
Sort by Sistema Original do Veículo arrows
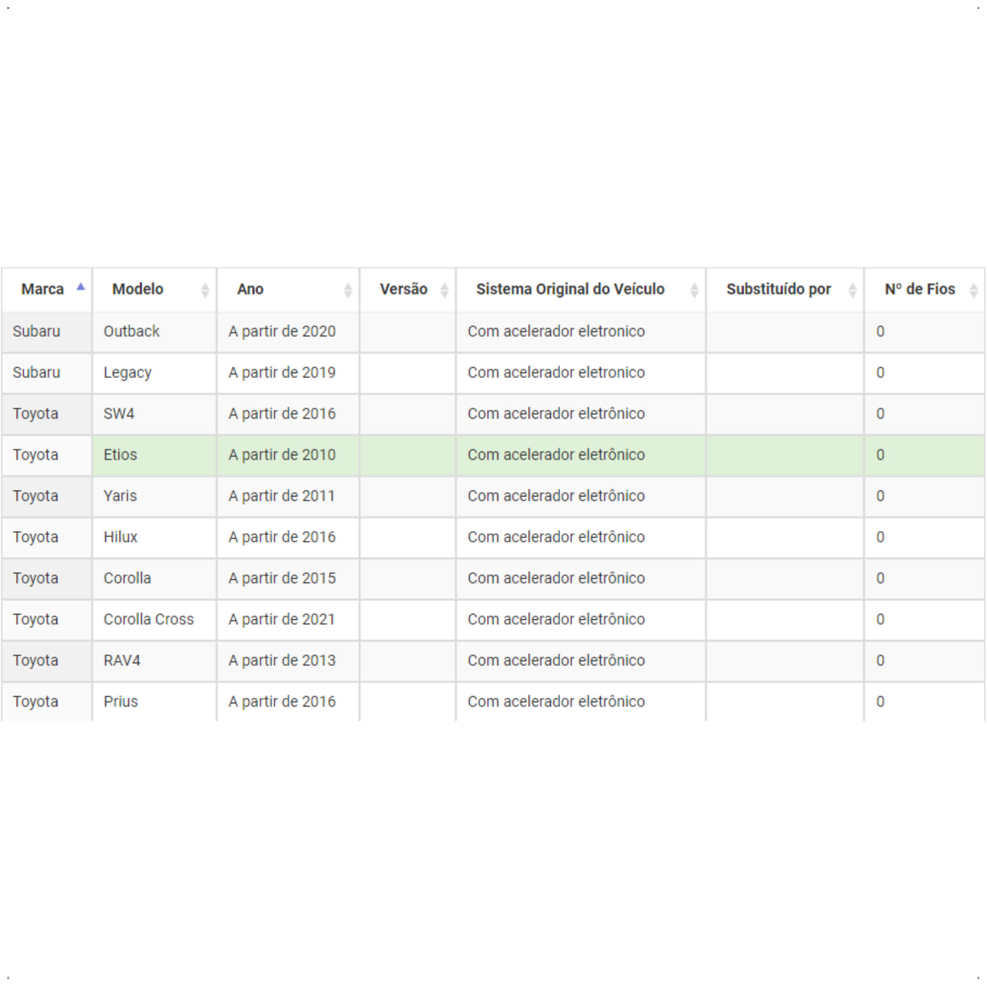(x=694, y=290)
